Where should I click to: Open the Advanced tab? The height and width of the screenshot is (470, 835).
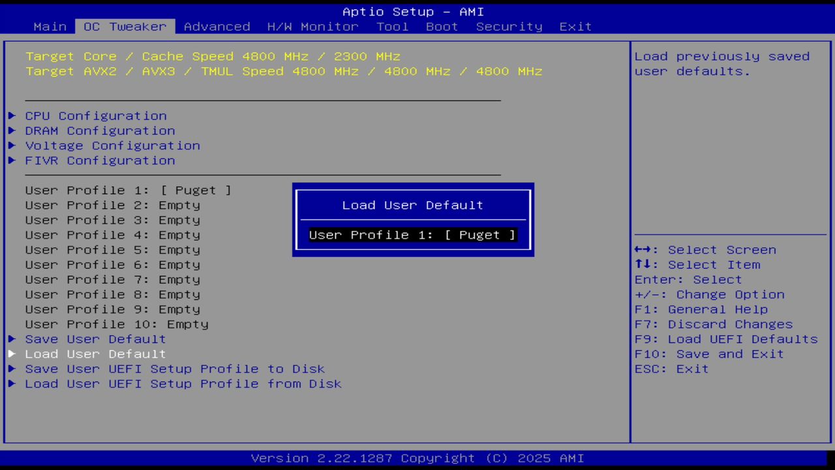pos(217,27)
